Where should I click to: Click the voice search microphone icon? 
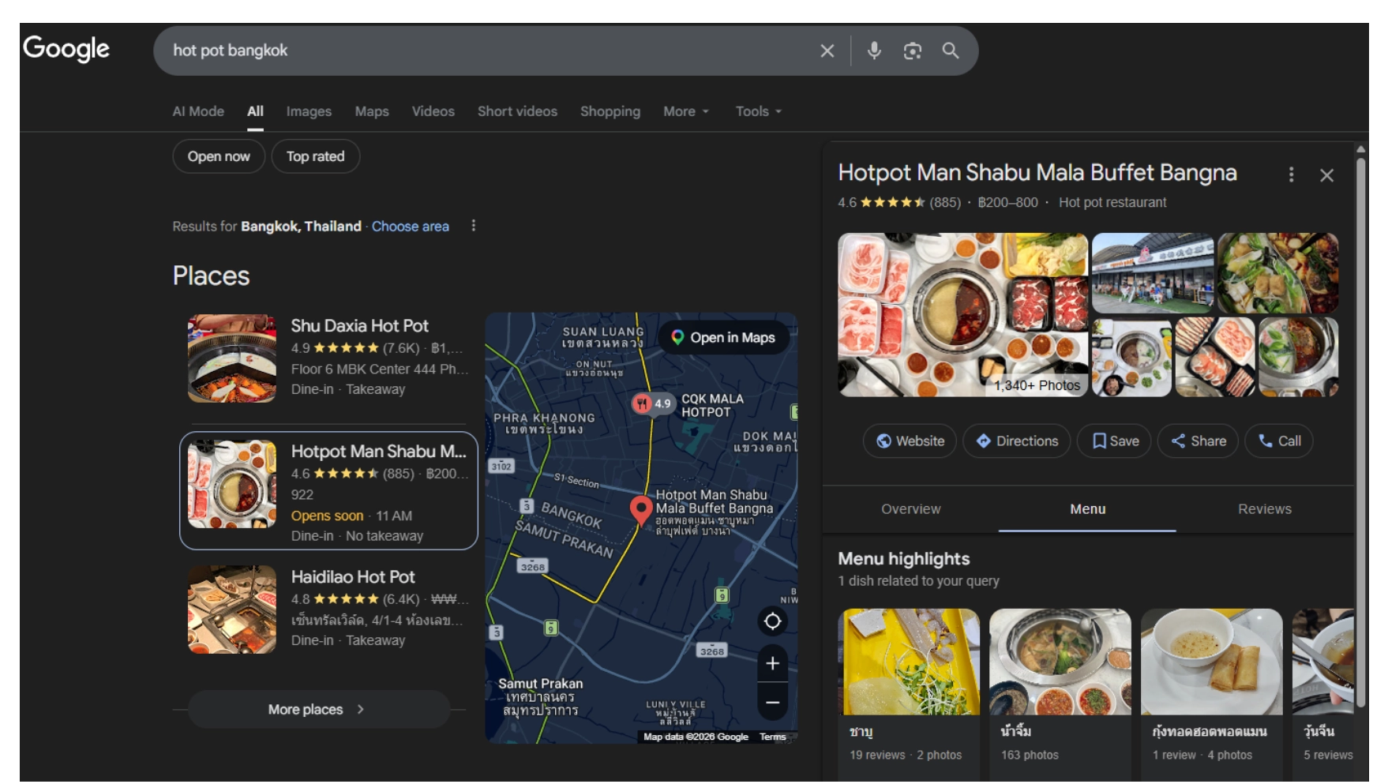tap(874, 51)
